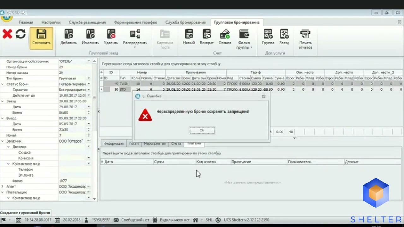Click the Будильников нет alarm icon
The image size is (404, 227).
tap(155, 220)
